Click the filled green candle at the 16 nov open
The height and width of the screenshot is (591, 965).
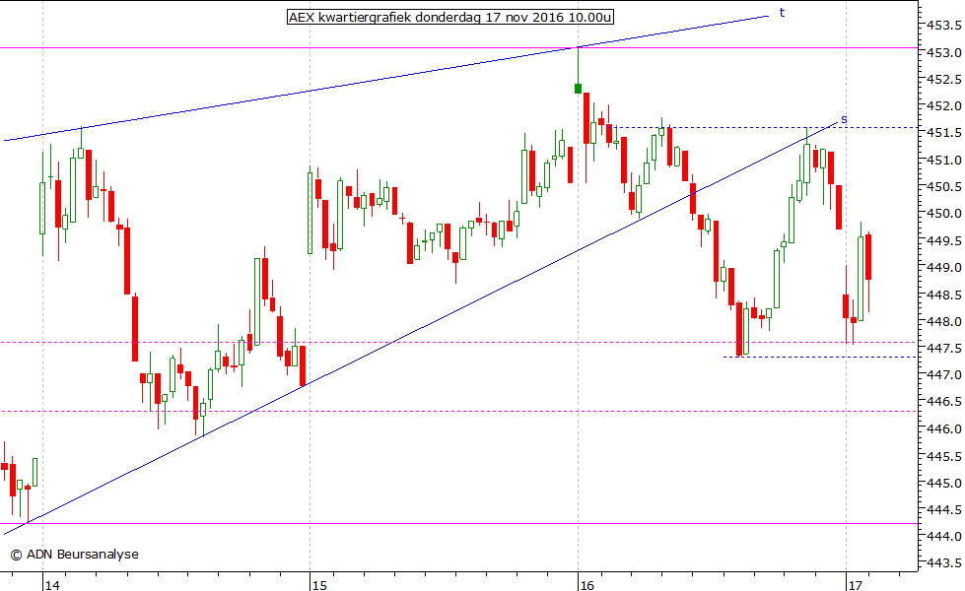[x=578, y=89]
